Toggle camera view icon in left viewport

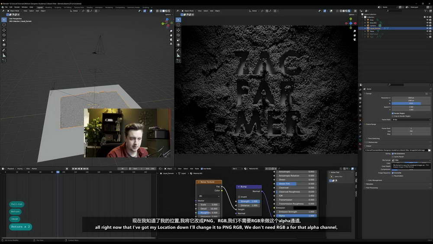pos(171,39)
